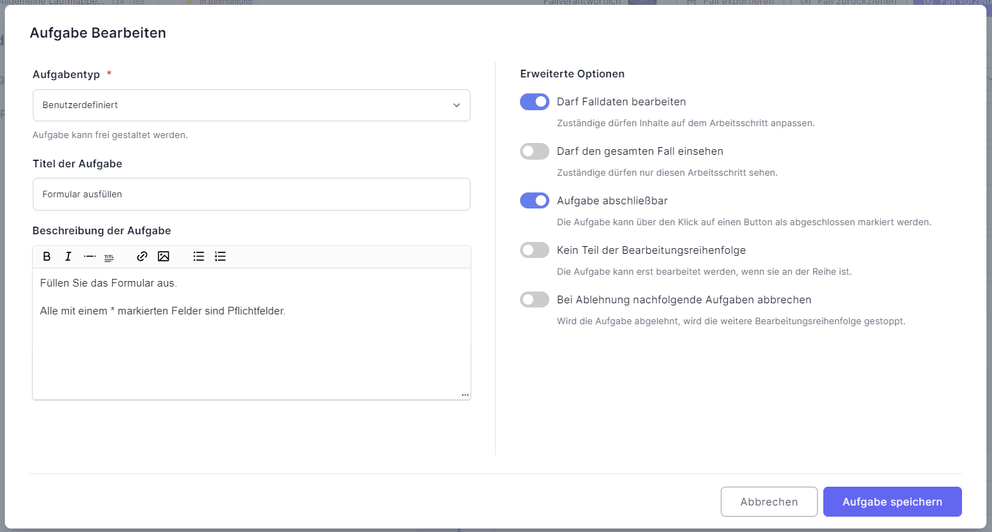The image size is (992, 532).
Task: Enable 'Darf den gesamten Fall einsehen'
Action: [x=535, y=151]
